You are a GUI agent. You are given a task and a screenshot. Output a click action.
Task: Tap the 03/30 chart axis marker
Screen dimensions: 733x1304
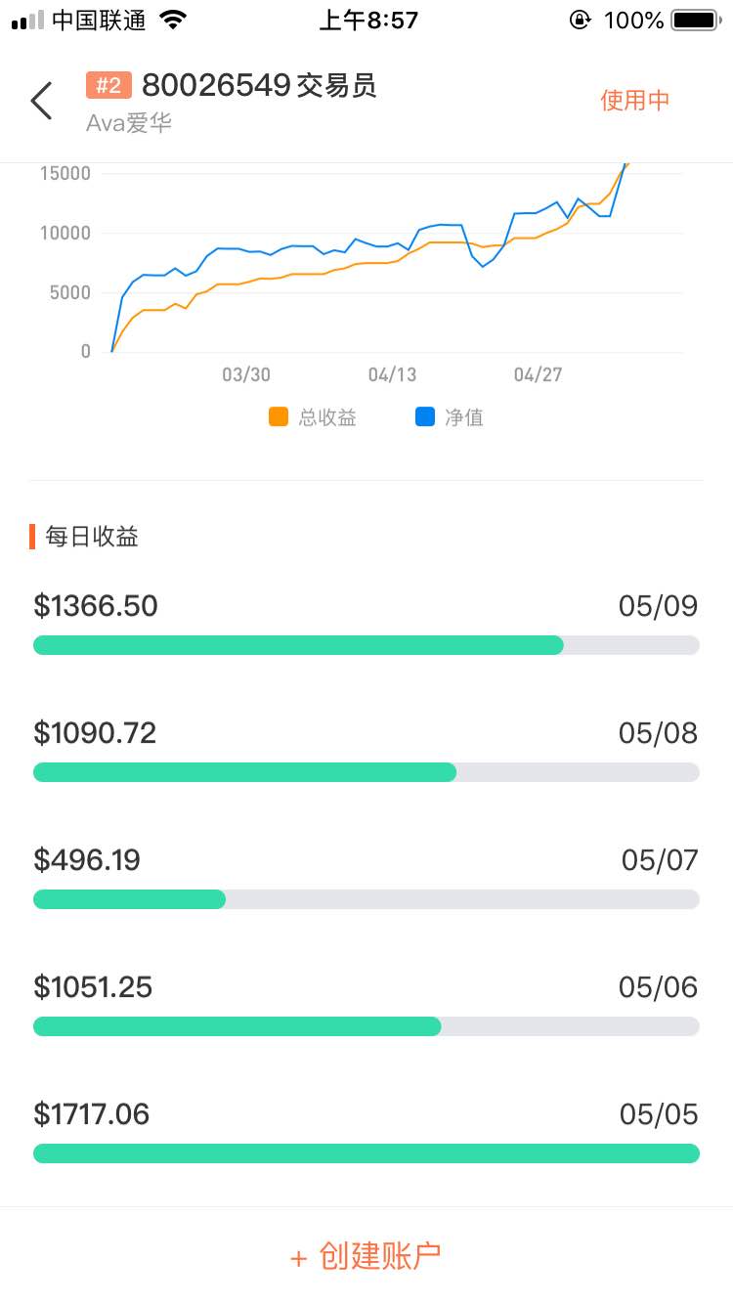pos(246,374)
